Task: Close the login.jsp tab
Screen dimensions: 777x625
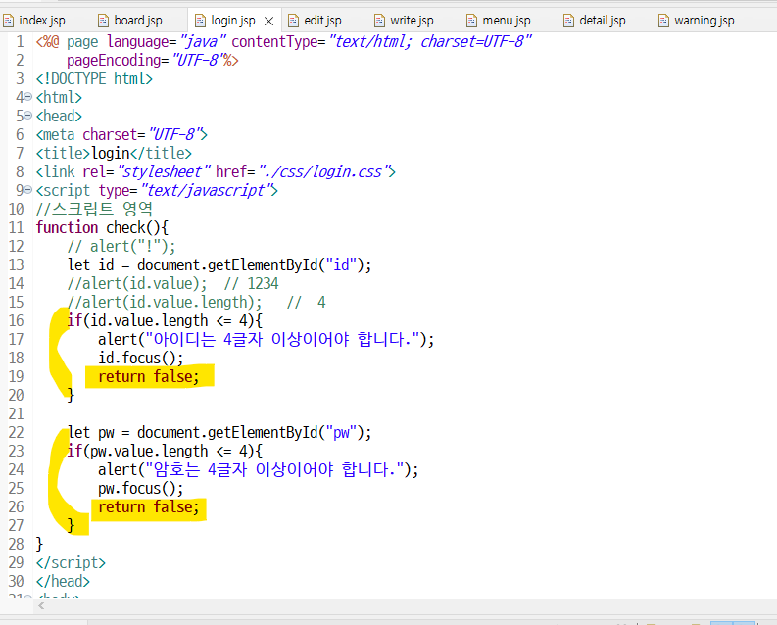Action: click(269, 21)
